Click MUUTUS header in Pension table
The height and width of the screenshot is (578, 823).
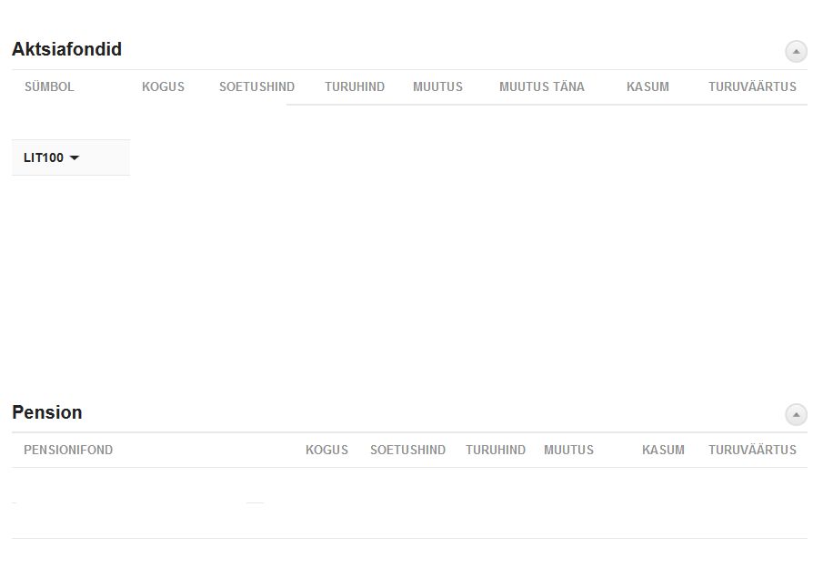(x=568, y=451)
